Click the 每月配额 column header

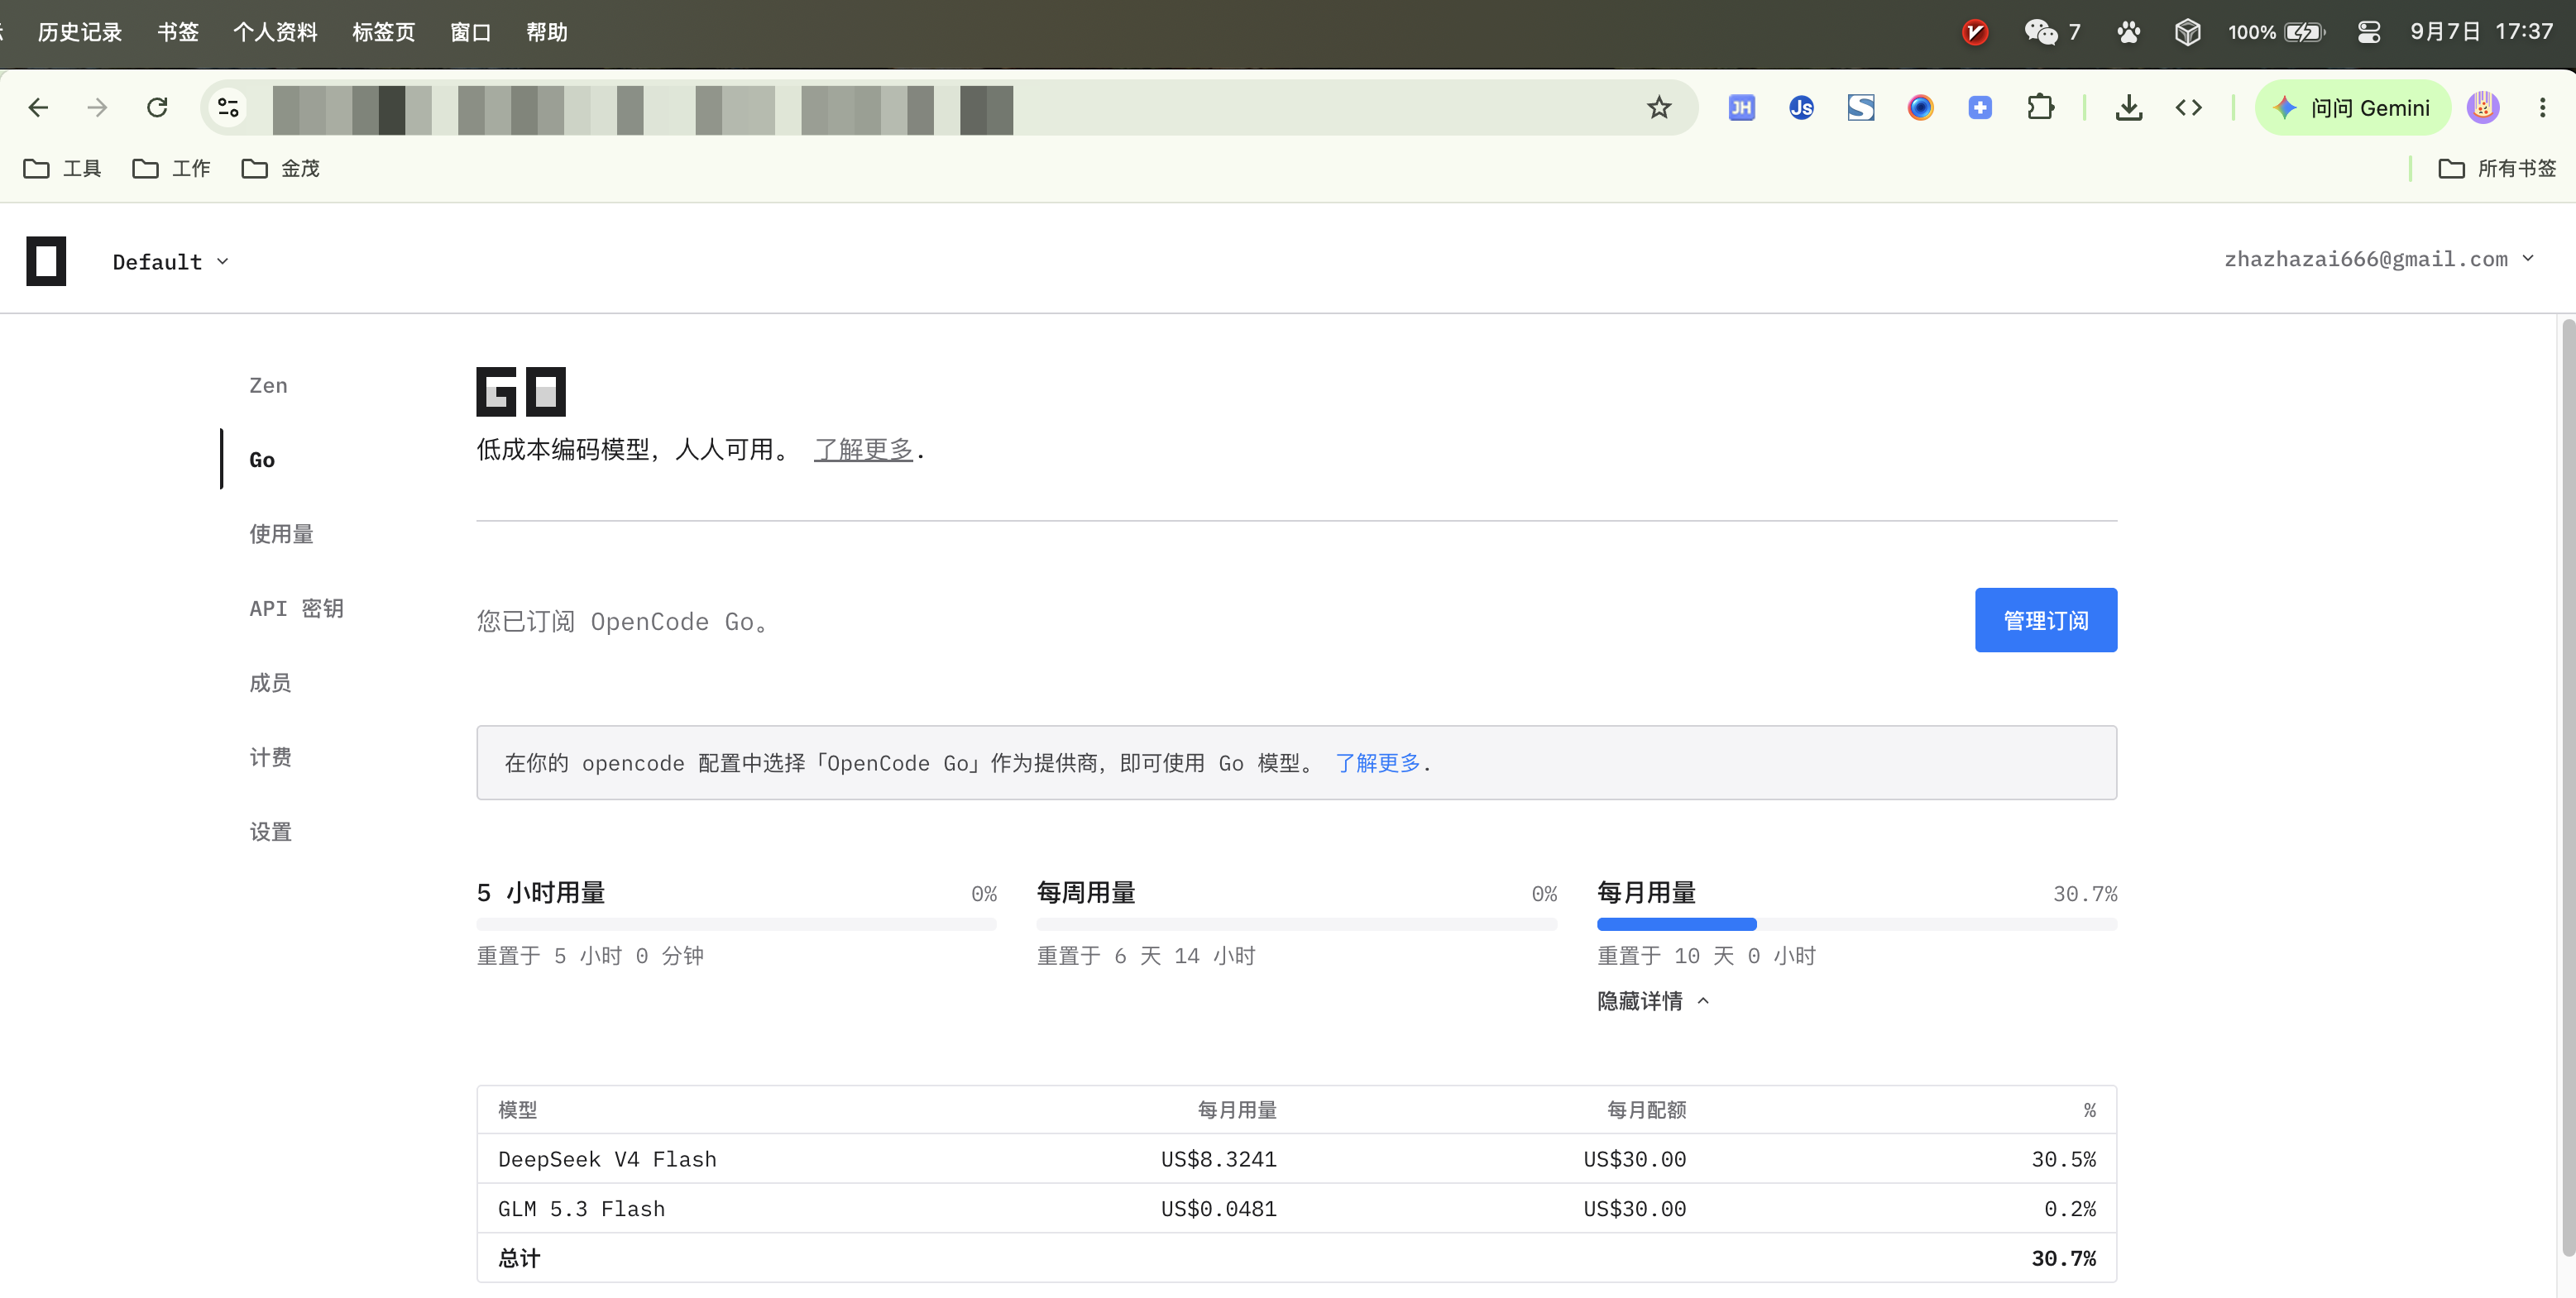pos(1646,1110)
